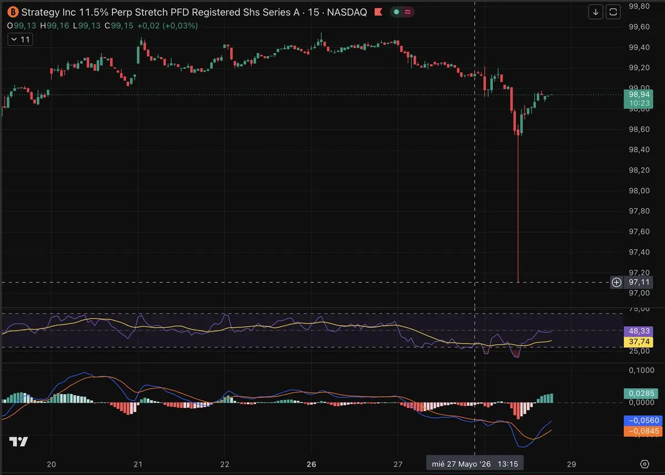Collapse the 11 indicators legend
This screenshot has height=475, width=665.
pos(21,39)
